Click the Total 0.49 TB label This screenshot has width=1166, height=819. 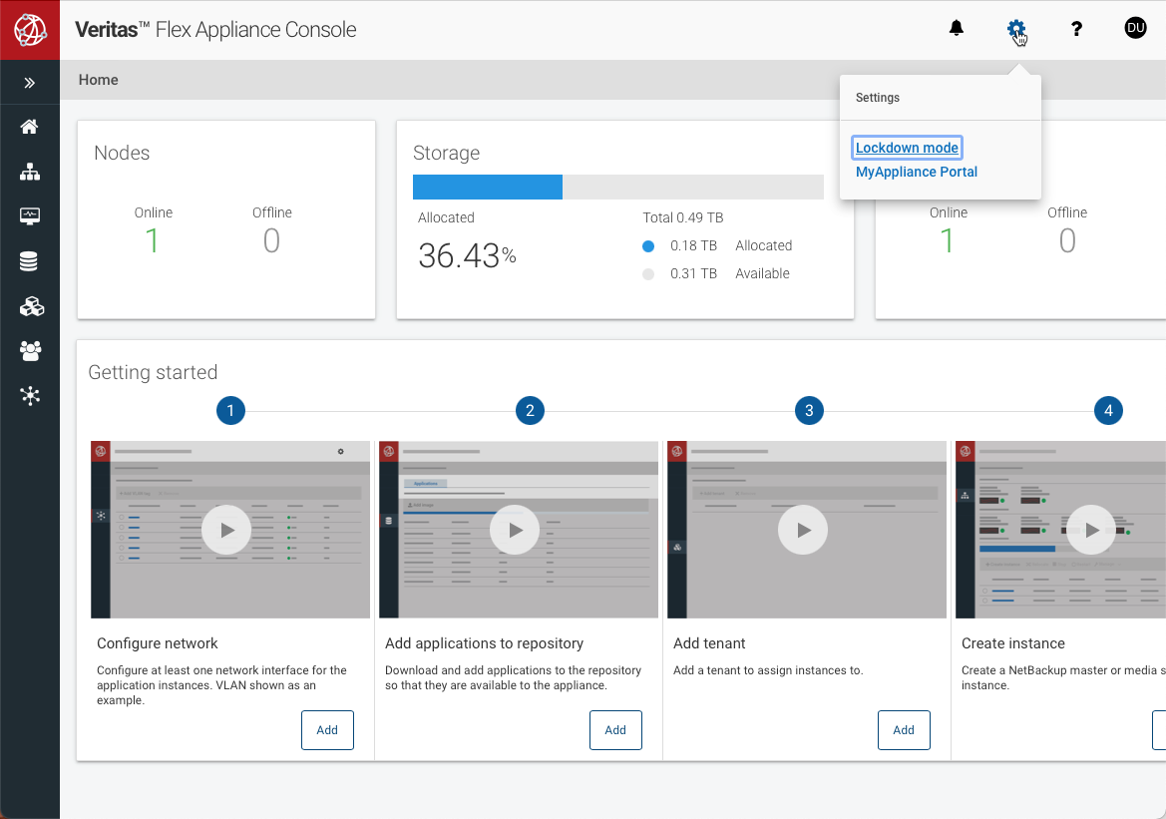point(682,217)
